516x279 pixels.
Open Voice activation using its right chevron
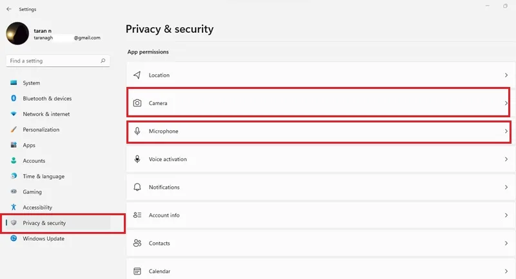click(506, 159)
